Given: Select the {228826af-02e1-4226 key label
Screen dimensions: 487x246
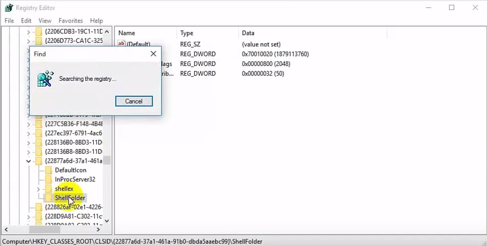Looking at the screenshot, I should pos(74,207).
